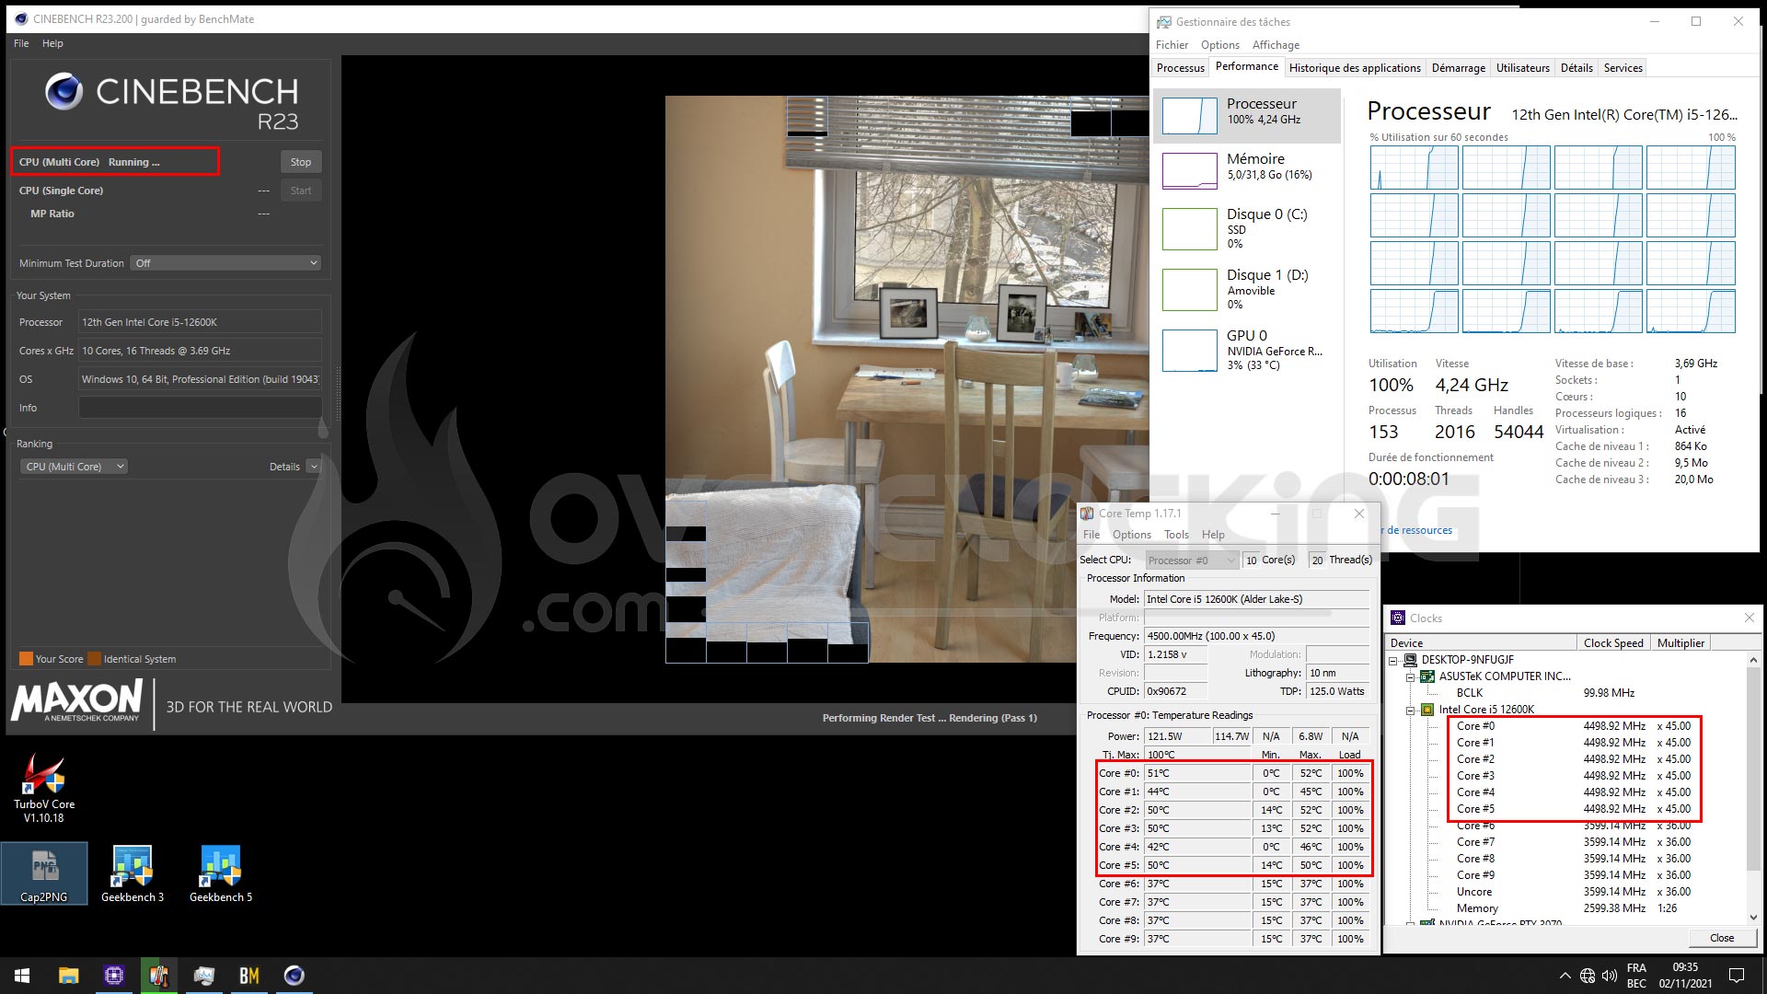The height and width of the screenshot is (994, 1767).
Task: Open the Services tab in Task Manager
Action: tap(1623, 68)
